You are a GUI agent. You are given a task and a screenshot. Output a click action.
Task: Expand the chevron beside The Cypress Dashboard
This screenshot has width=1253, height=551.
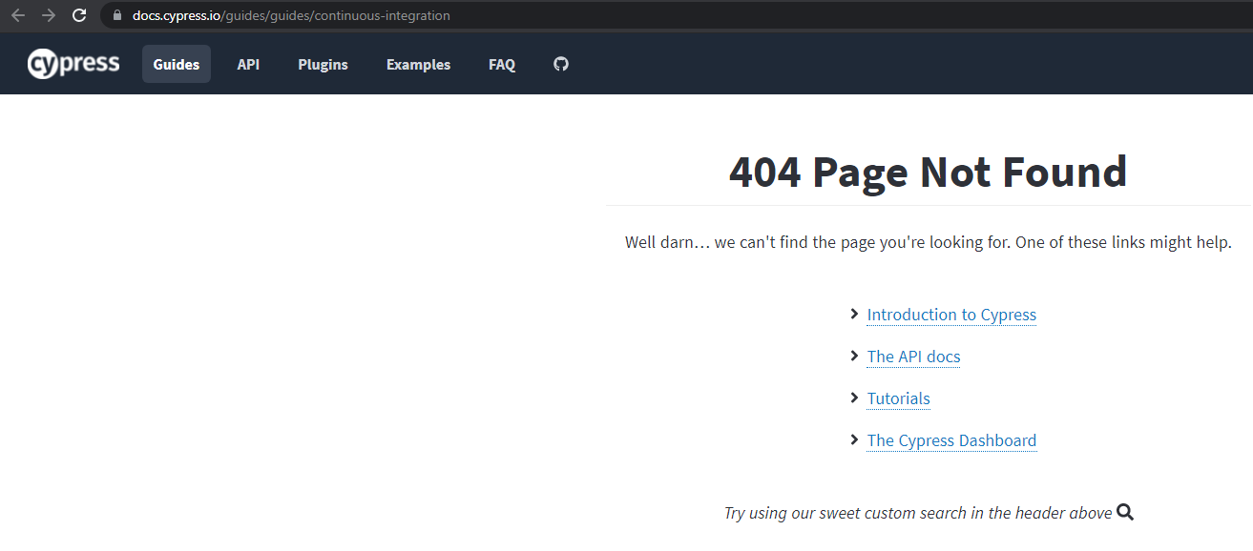tap(854, 439)
